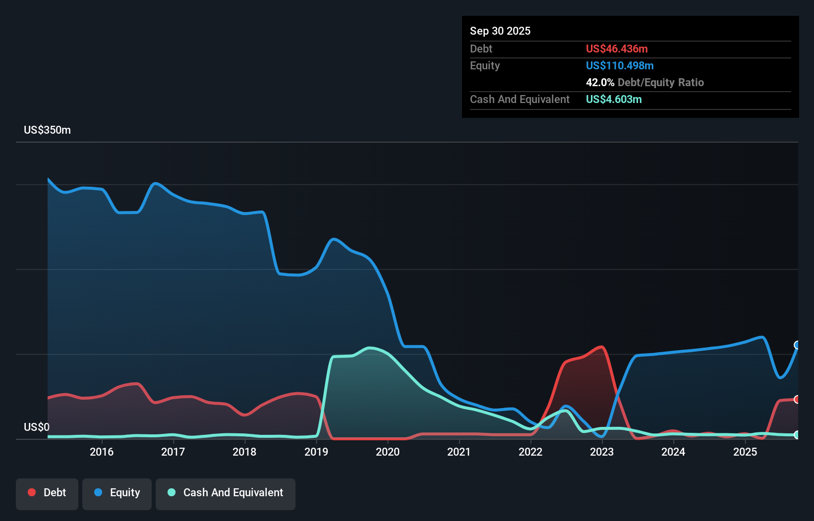Click the 2016 x-axis label
The height and width of the screenshot is (521, 814).
(x=102, y=452)
